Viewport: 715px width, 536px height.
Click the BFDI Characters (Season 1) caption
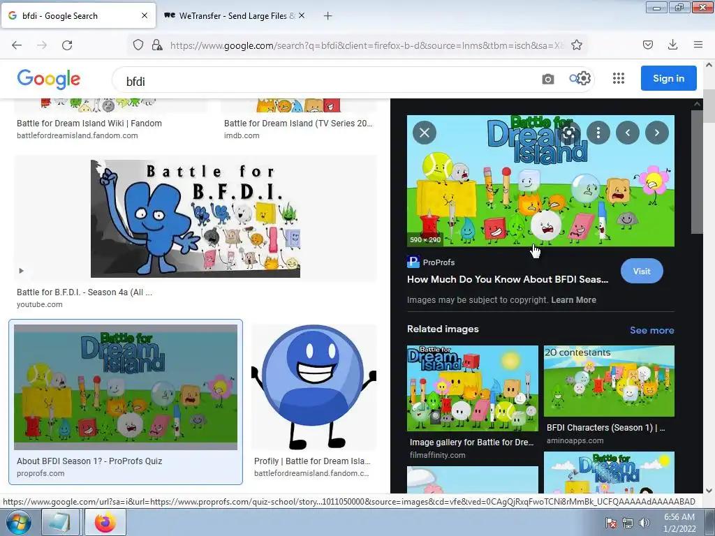pos(605,428)
